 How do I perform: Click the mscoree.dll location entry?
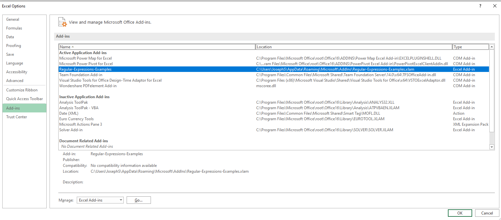266,86
